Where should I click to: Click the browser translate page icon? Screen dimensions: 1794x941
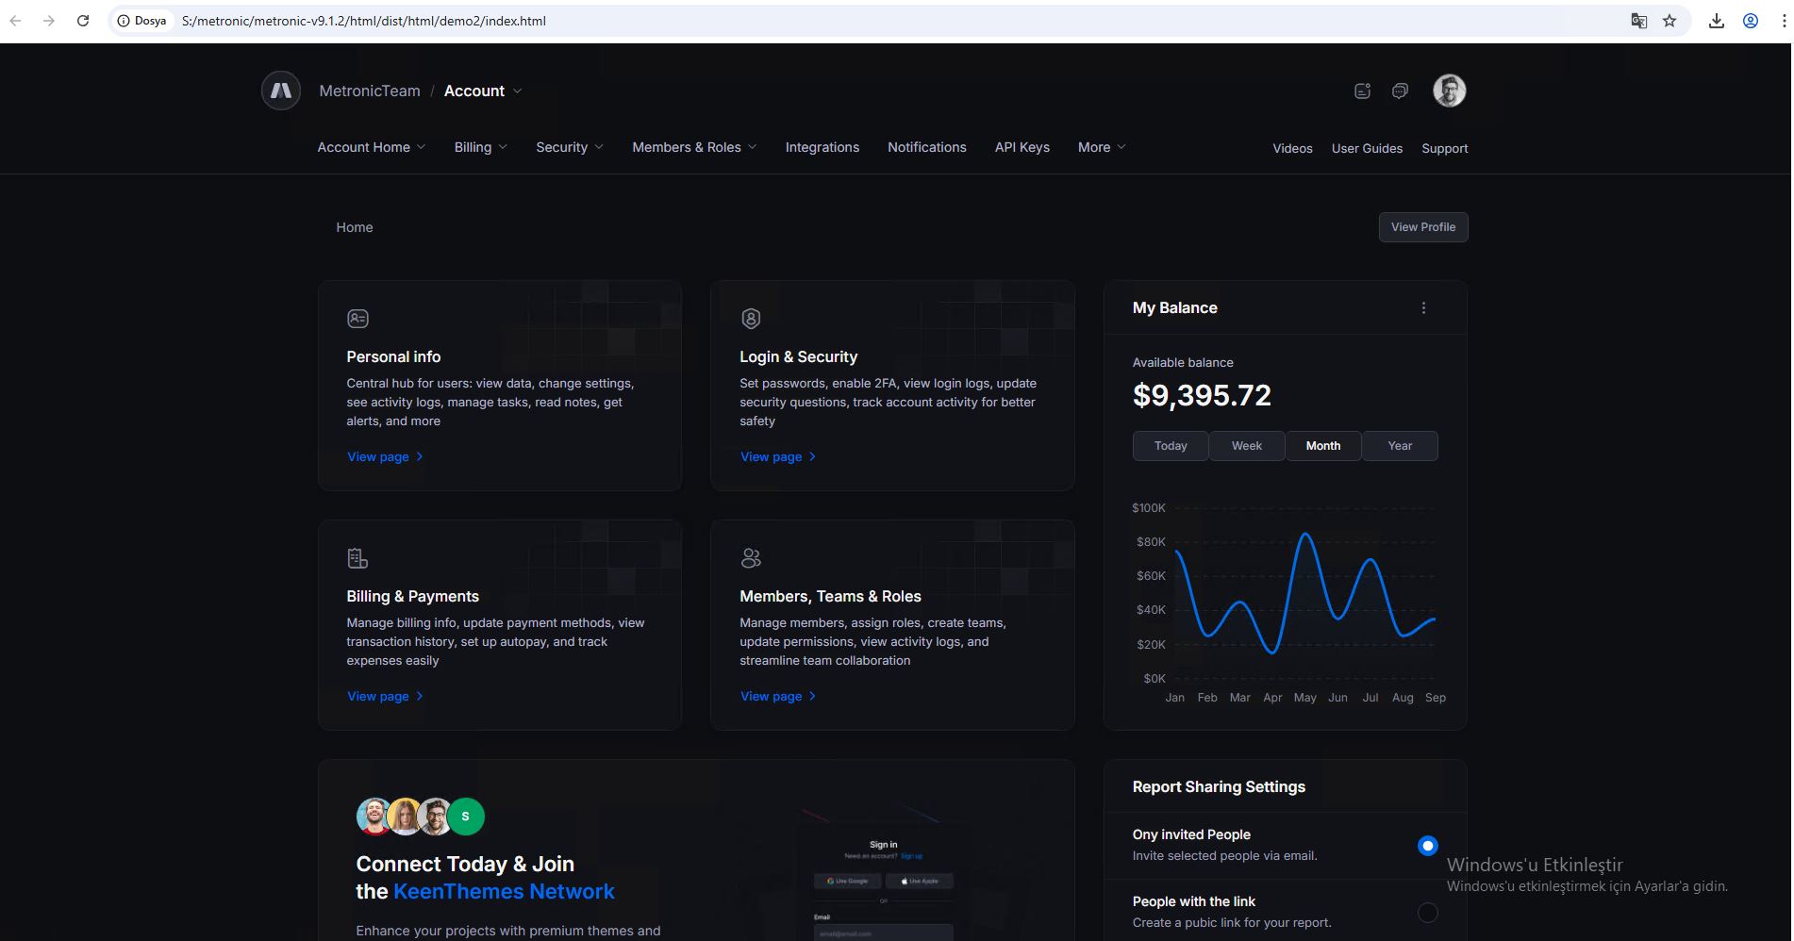click(x=1639, y=21)
